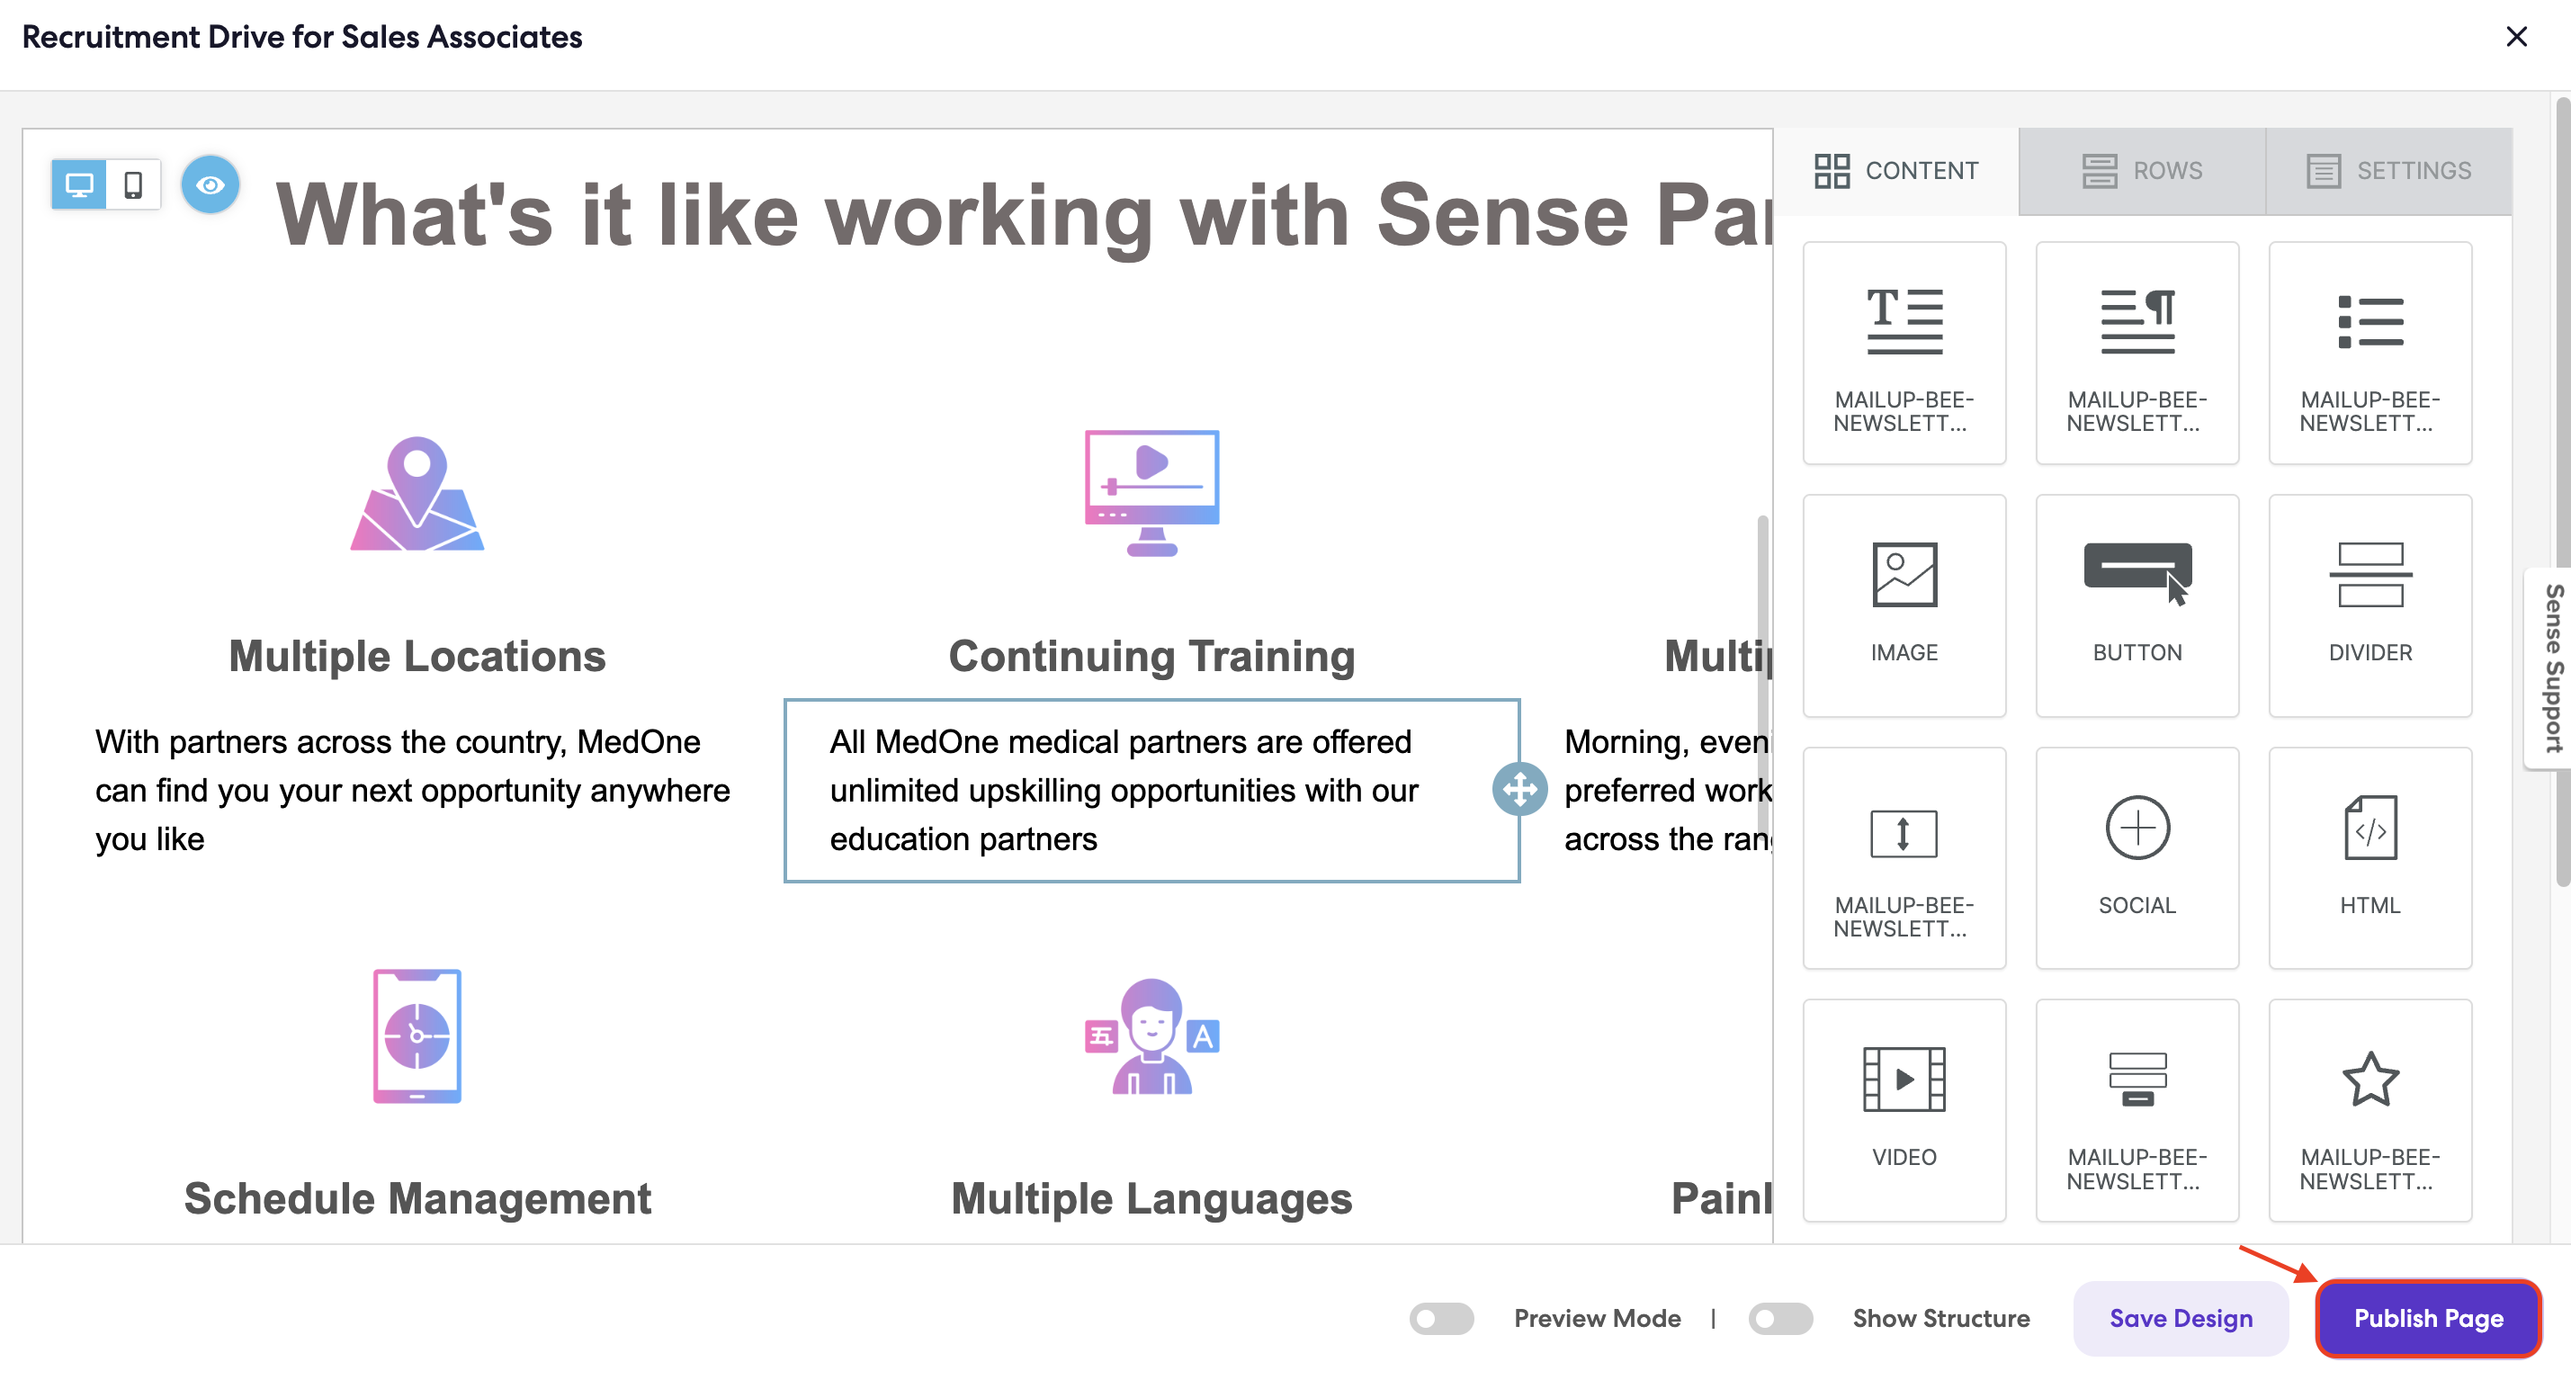Open the Settings tab
The image size is (2571, 1389).
tap(2388, 171)
